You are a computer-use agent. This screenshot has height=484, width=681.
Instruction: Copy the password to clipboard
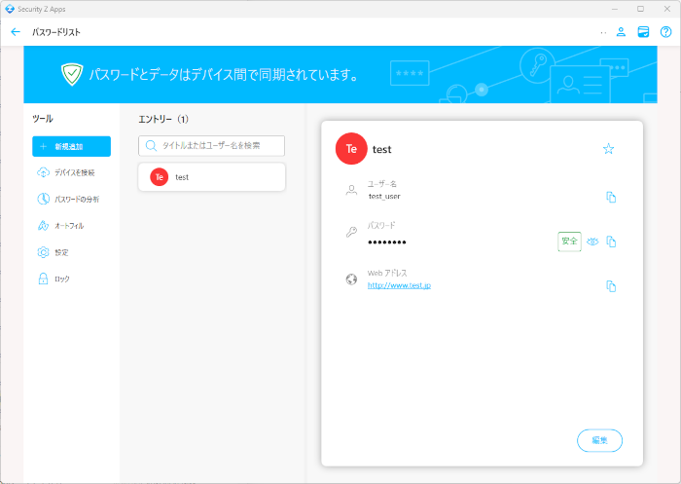click(611, 242)
